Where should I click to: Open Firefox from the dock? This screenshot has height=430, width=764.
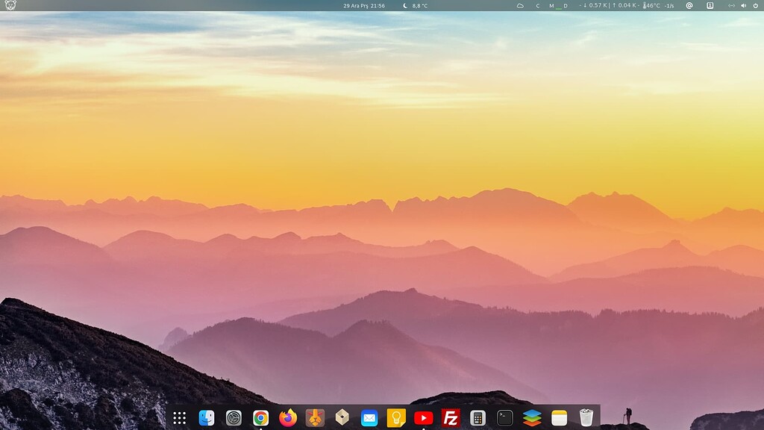click(x=288, y=418)
